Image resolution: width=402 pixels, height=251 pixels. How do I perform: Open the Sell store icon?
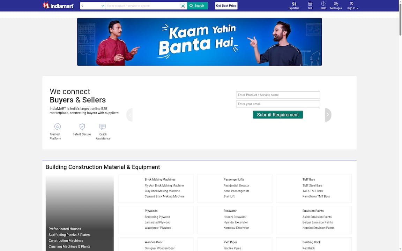[310, 4]
